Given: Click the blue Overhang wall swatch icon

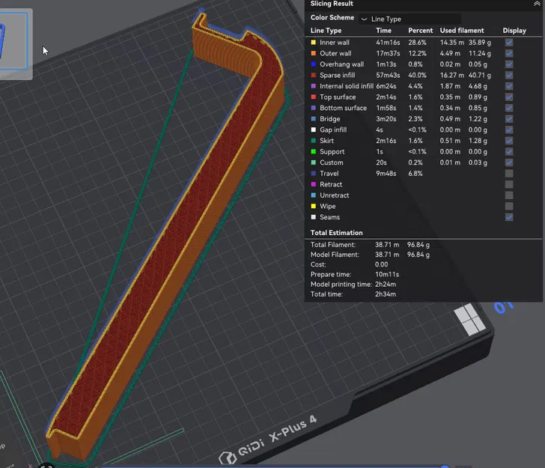Looking at the screenshot, I should point(313,64).
